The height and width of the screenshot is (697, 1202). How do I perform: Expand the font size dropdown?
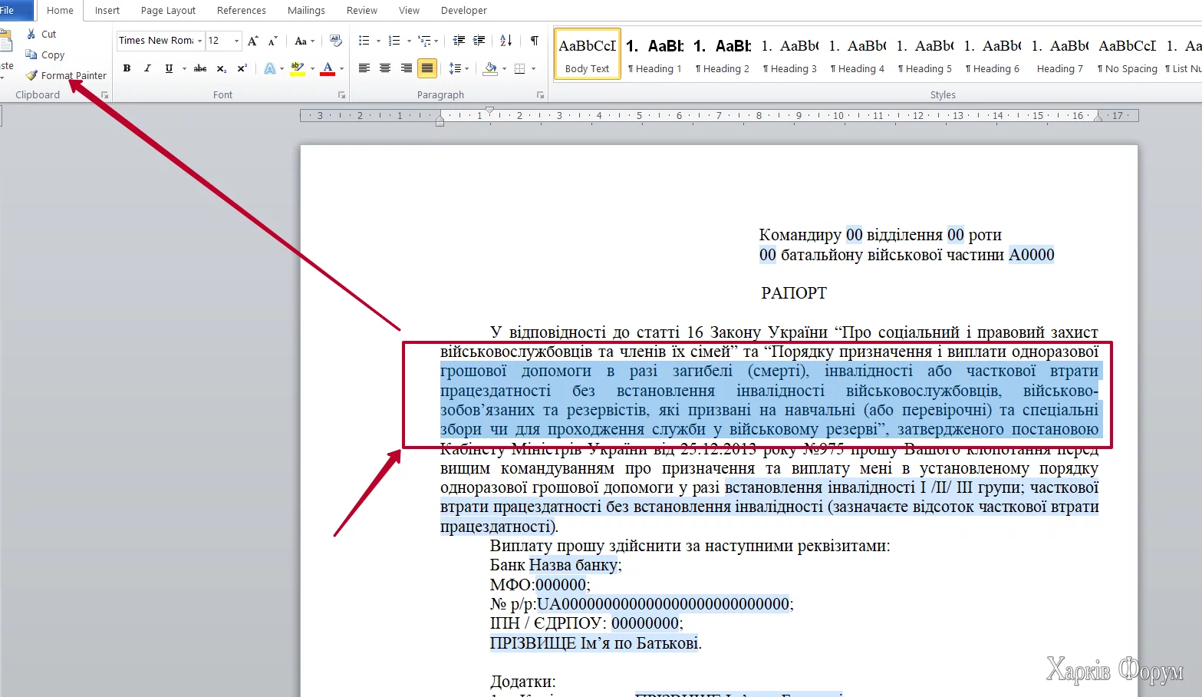point(236,41)
